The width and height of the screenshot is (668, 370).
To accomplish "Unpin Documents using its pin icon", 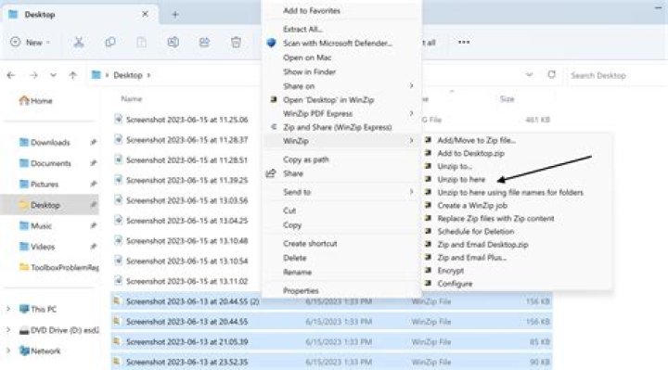I will pos(94,163).
